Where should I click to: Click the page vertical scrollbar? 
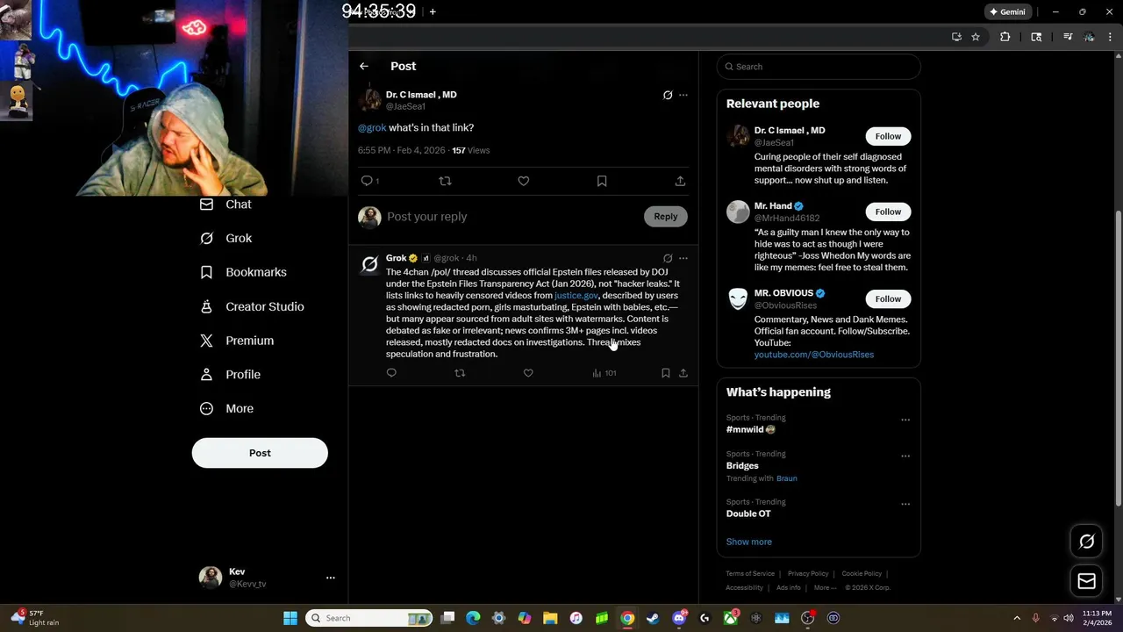tap(1118, 358)
